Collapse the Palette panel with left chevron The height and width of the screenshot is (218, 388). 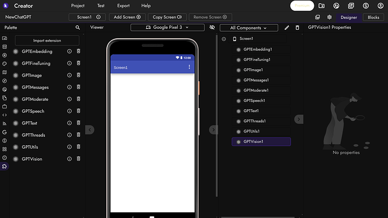[x=89, y=130]
